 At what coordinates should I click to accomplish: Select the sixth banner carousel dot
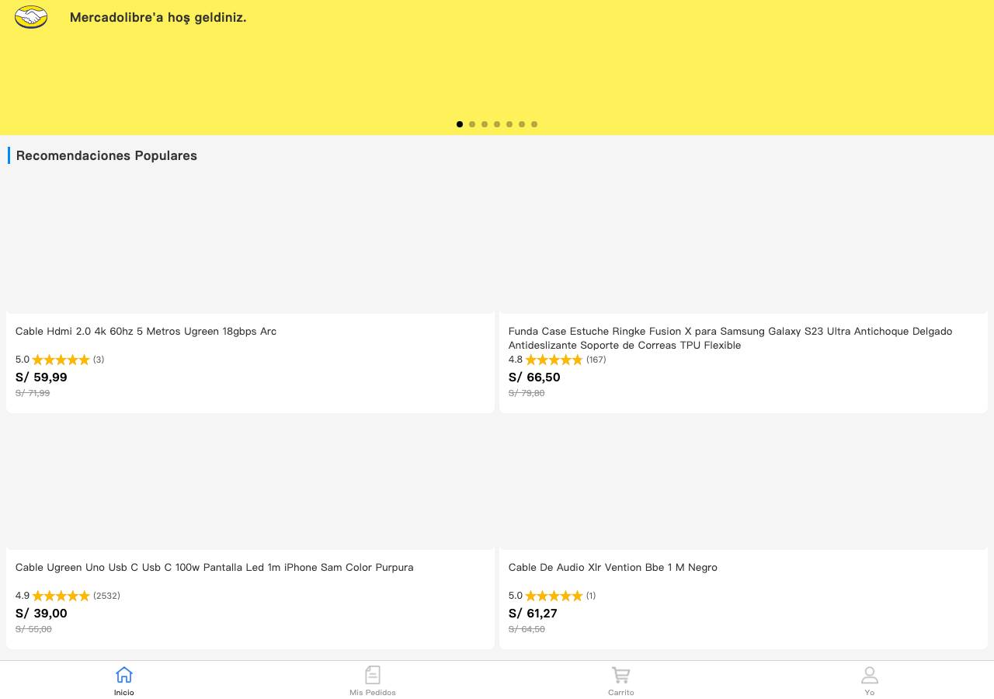522,124
